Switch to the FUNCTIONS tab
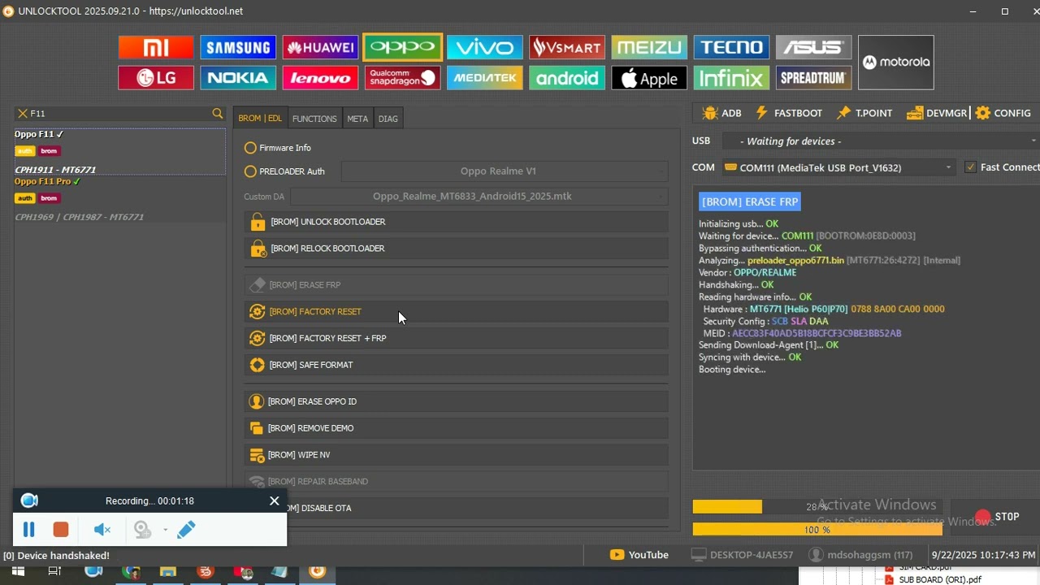Image resolution: width=1040 pixels, height=585 pixels. point(314,119)
